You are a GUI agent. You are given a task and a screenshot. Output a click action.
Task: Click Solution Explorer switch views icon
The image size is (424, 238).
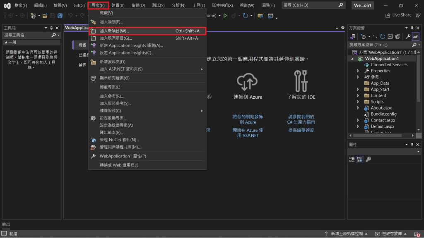click(353, 36)
